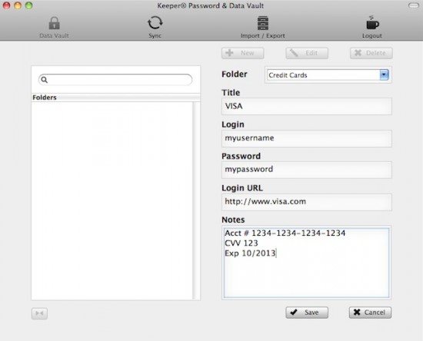Click the plus icon on New button
This screenshot has width=423, height=341.
pyautogui.click(x=230, y=53)
